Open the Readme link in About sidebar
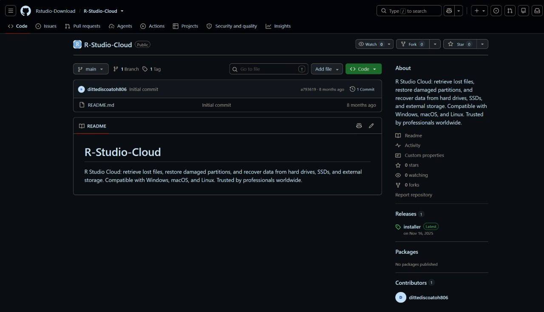The width and height of the screenshot is (544, 312). [409, 136]
